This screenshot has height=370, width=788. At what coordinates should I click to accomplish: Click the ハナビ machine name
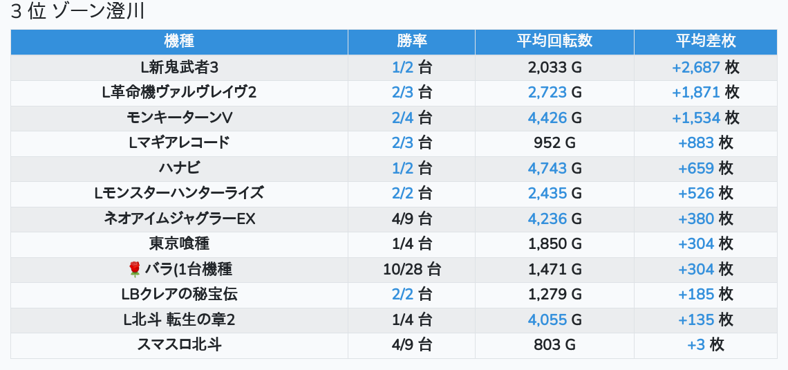pyautogui.click(x=179, y=168)
